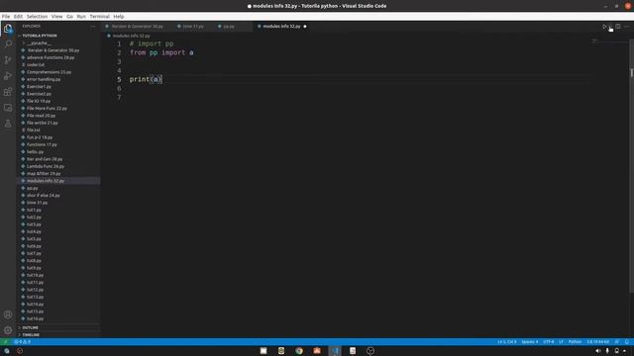The width and height of the screenshot is (634, 356).
Task: Click the Ln, Col cursor position indicator
Action: (x=506, y=342)
